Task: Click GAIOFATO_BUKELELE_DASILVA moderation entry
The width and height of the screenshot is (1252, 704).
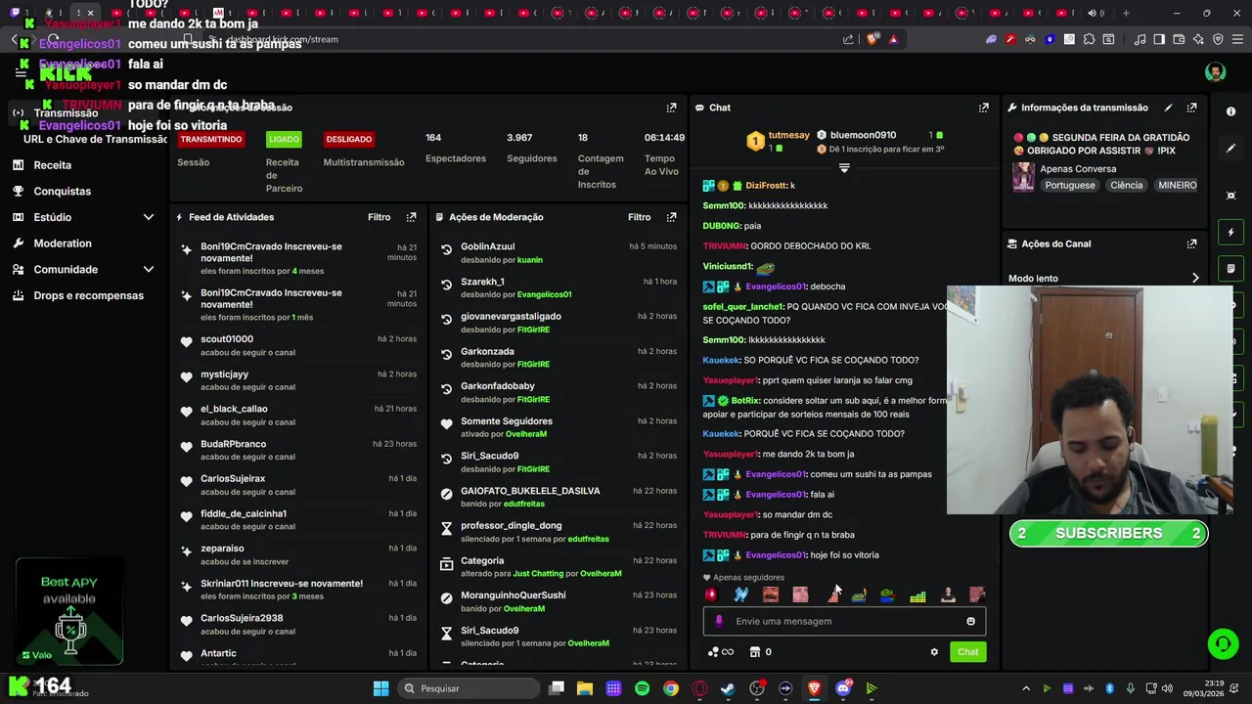Action: click(x=530, y=491)
